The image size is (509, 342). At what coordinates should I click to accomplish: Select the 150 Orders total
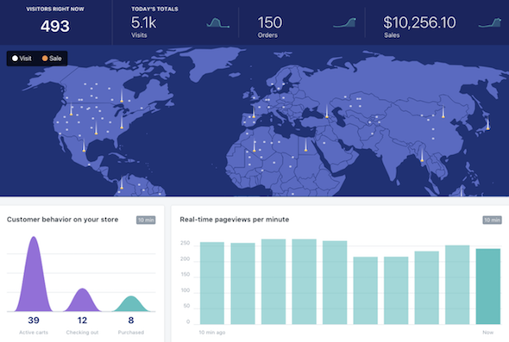(270, 22)
